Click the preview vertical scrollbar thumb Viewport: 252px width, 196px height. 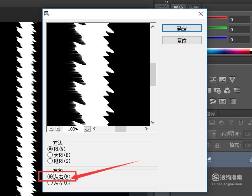pyautogui.click(x=153, y=74)
